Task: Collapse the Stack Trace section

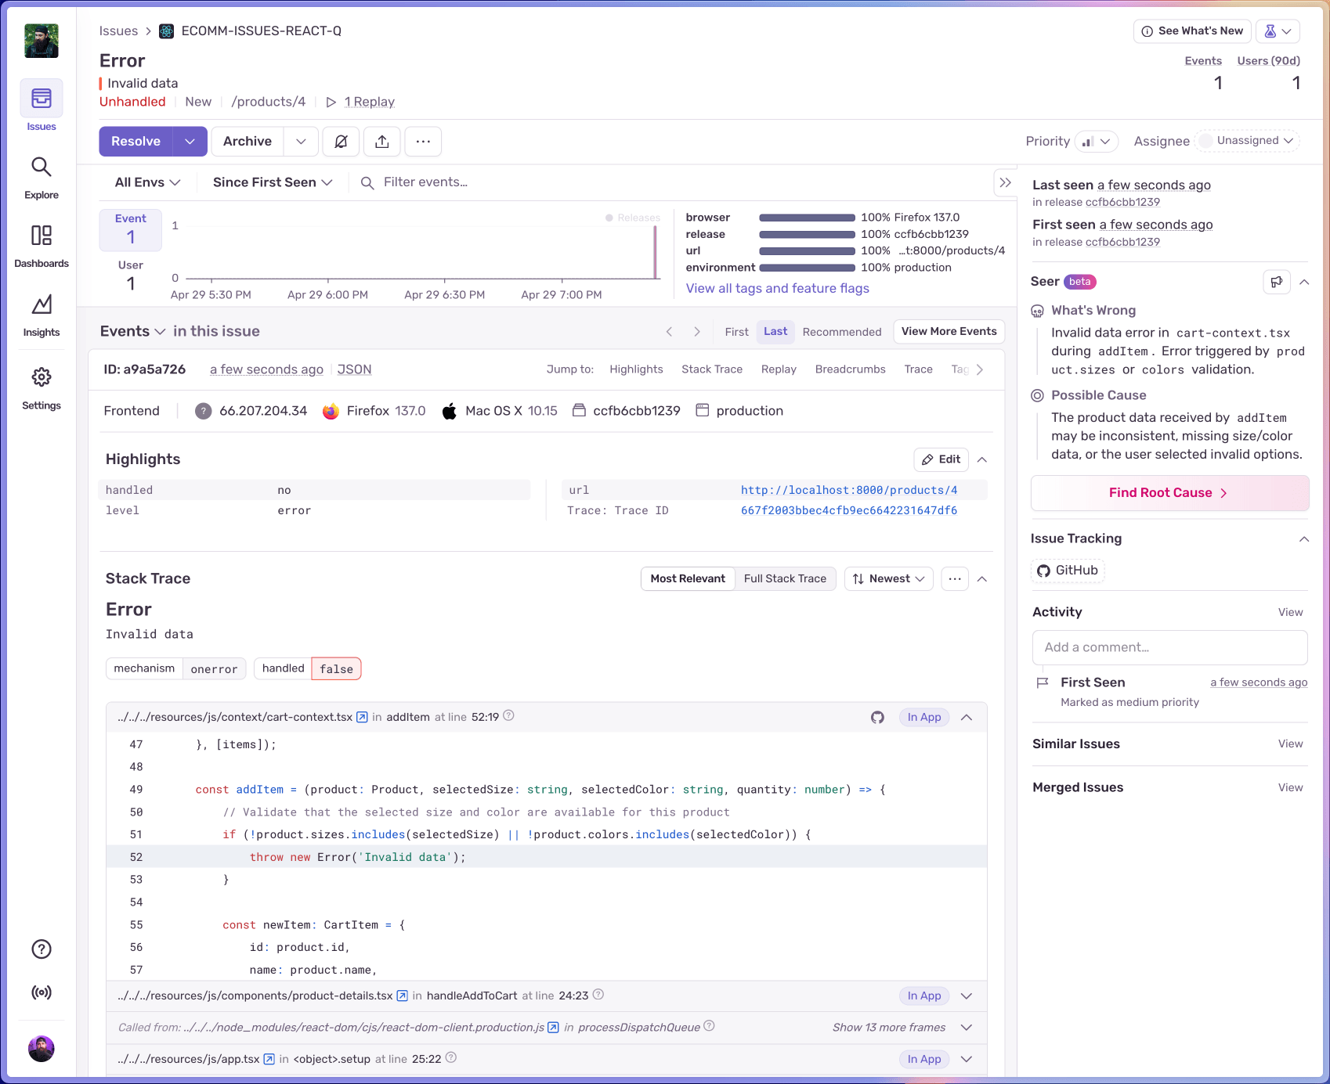Action: [x=982, y=579]
